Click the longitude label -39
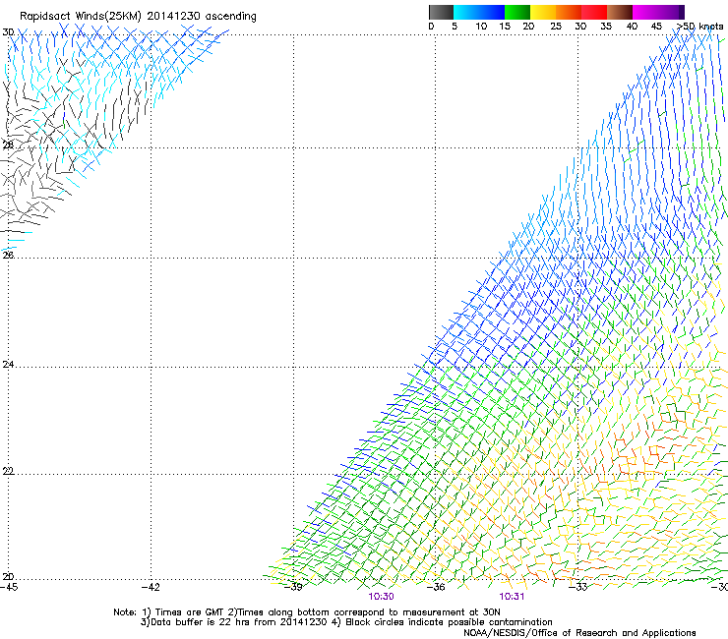728x639 pixels. (x=293, y=588)
